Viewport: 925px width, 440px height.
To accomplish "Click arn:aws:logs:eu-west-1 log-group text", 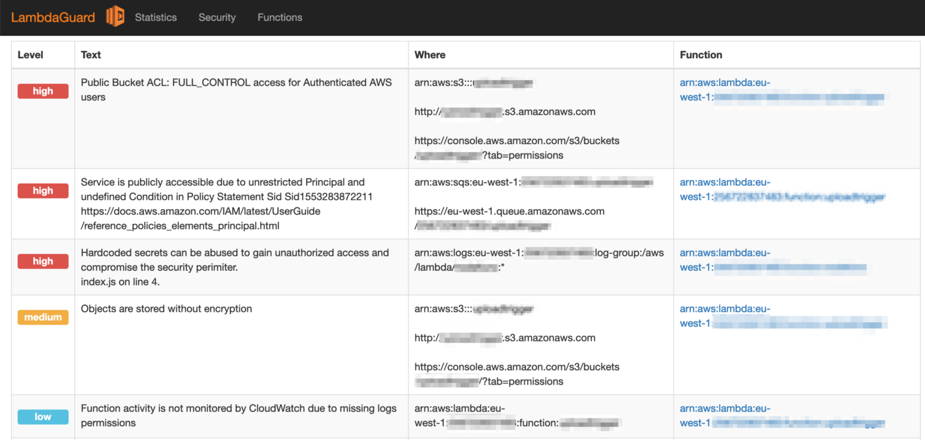I will 539,260.
